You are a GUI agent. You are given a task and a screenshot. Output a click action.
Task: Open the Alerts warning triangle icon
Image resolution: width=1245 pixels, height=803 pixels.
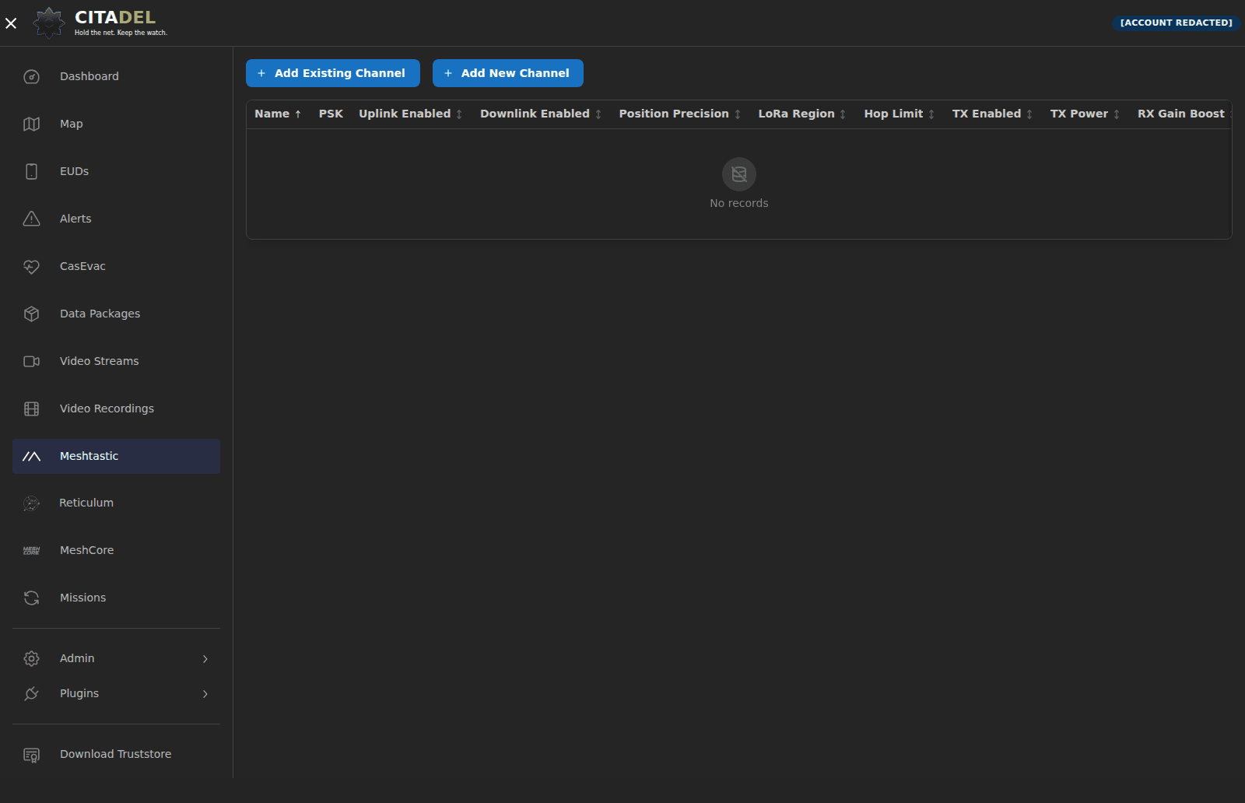pos(31,219)
